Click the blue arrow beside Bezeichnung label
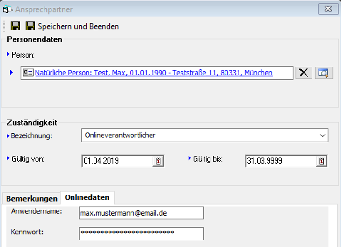Screen dimensions: 341x247 [8, 135]
